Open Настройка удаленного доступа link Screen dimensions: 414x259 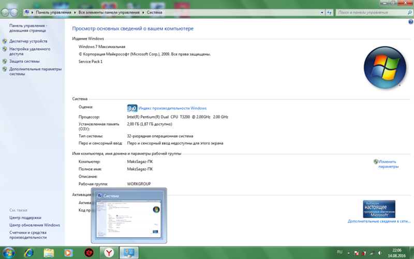tap(29, 51)
